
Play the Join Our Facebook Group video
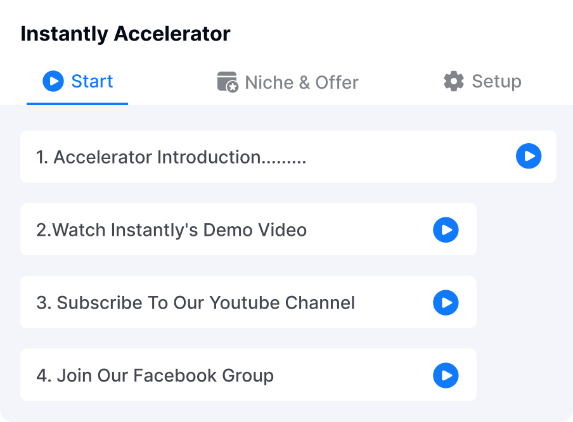446,375
